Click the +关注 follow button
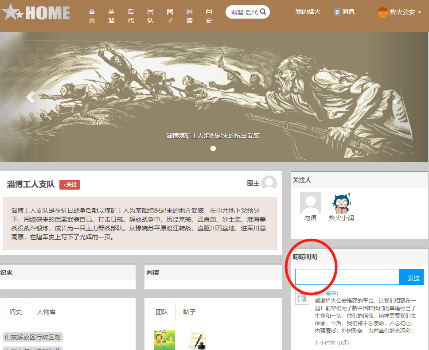 tap(70, 185)
